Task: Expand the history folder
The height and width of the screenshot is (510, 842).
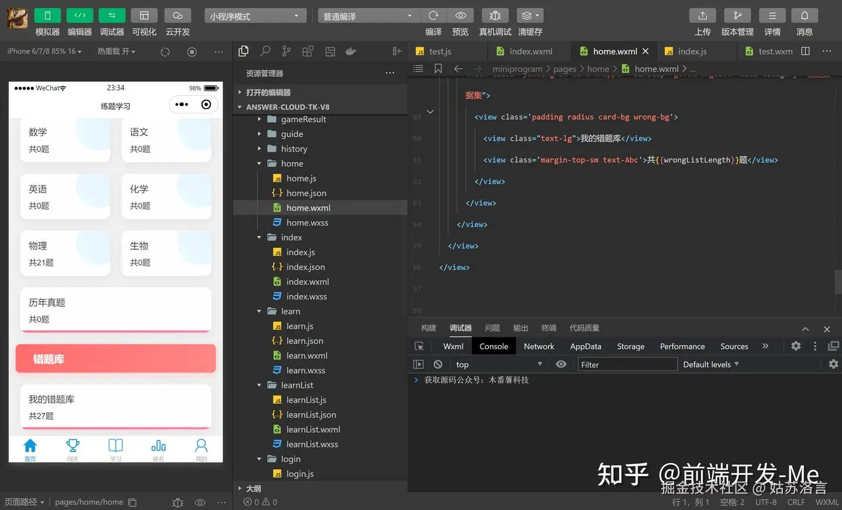Action: pyautogui.click(x=320, y=149)
